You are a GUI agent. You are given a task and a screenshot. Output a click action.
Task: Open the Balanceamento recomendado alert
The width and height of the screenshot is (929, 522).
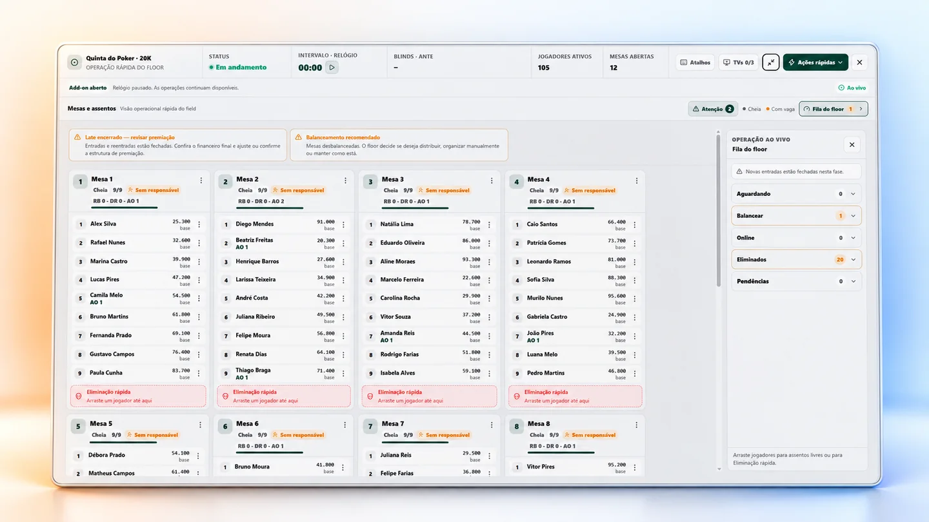pyautogui.click(x=399, y=145)
